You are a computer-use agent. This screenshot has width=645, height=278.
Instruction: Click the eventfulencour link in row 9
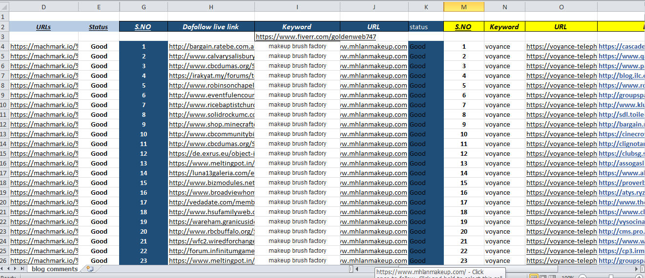pyautogui.click(x=211, y=95)
